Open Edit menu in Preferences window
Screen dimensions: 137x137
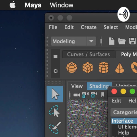(116, 101)
